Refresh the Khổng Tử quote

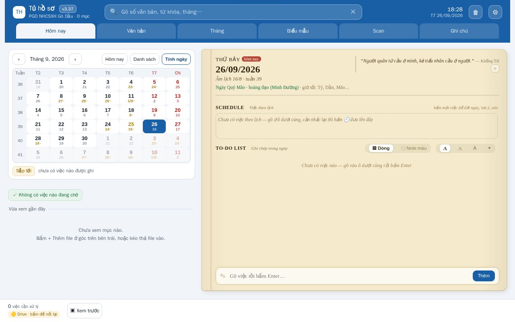495,68
